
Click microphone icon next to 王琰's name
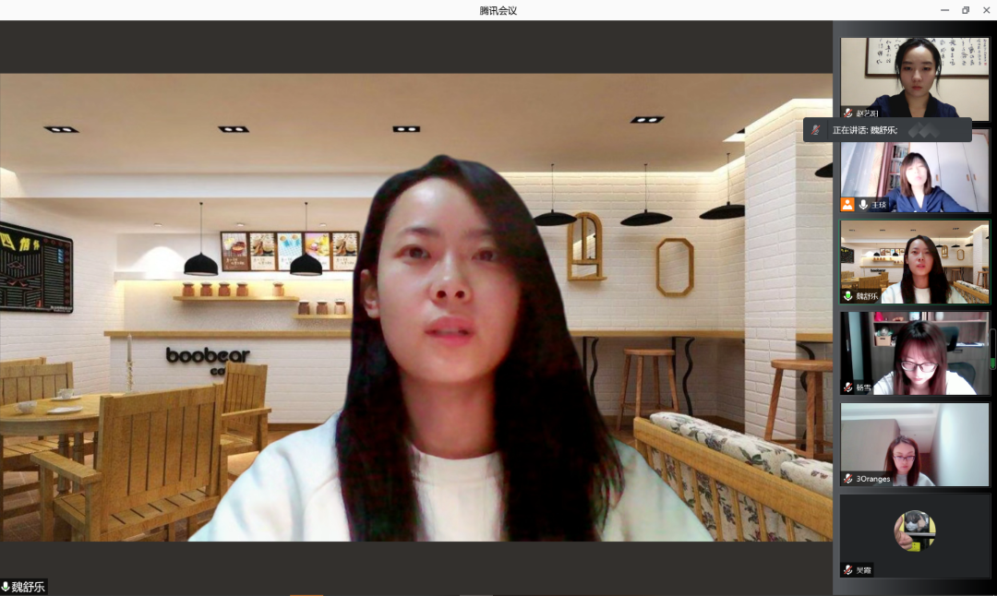[863, 204]
